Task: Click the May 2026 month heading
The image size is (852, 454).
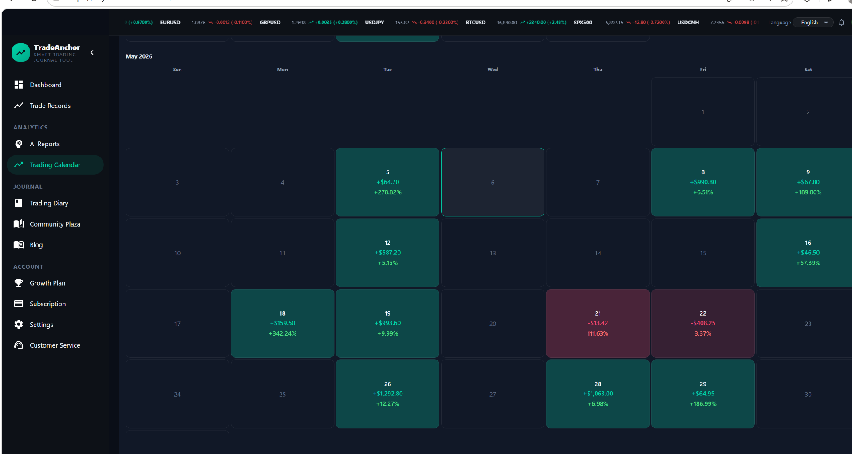Action: (x=139, y=56)
